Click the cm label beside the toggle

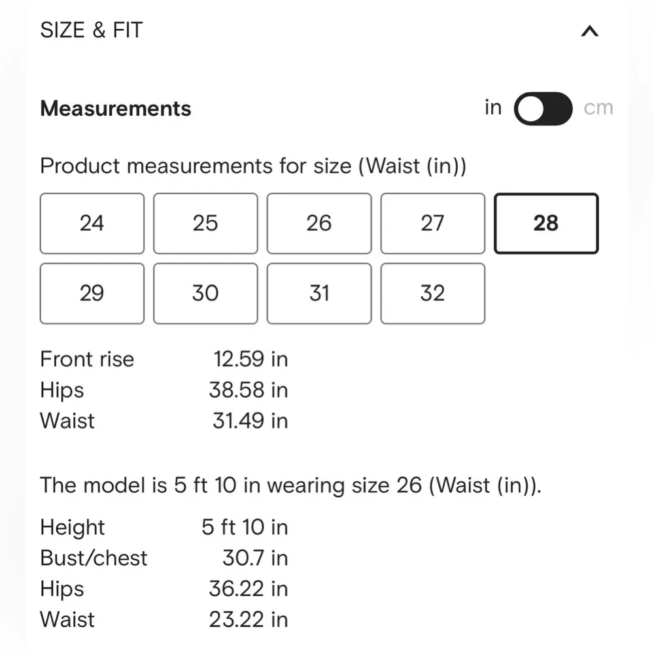click(x=598, y=107)
